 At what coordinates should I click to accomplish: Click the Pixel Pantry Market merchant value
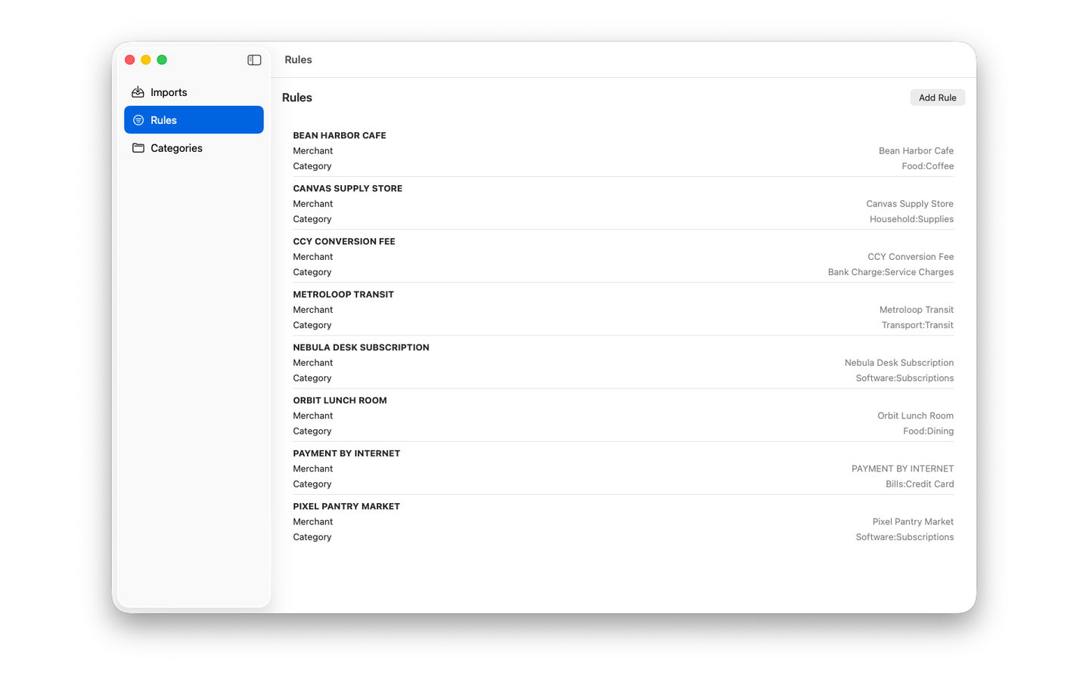click(x=913, y=521)
